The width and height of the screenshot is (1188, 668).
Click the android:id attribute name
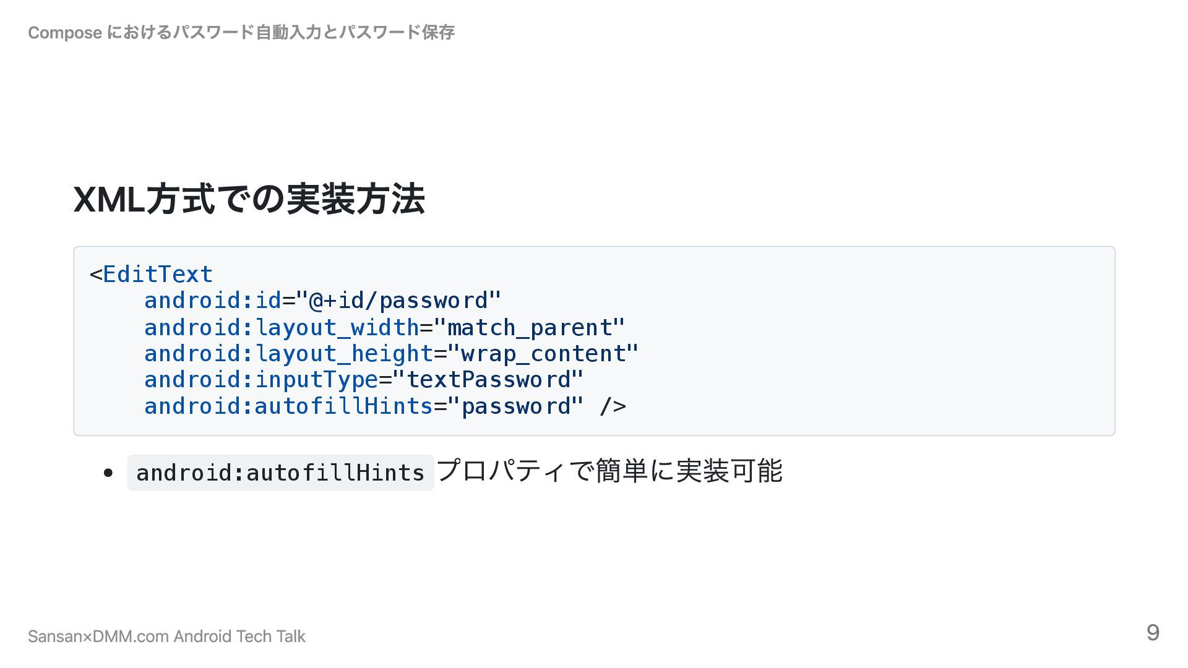coord(213,301)
